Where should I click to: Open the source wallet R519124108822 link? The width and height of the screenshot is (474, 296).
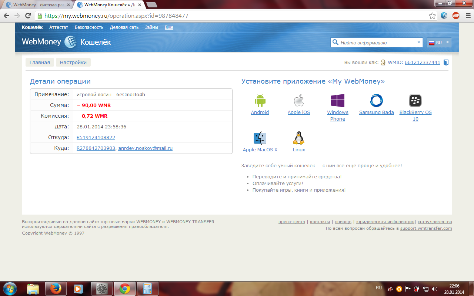coord(96,138)
